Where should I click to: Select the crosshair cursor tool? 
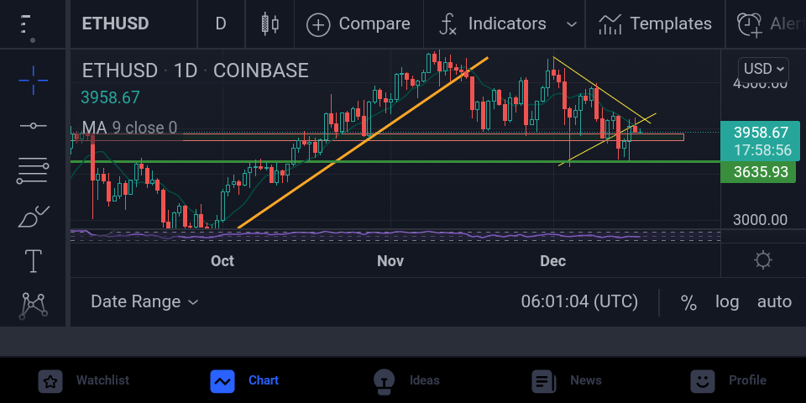click(x=34, y=81)
